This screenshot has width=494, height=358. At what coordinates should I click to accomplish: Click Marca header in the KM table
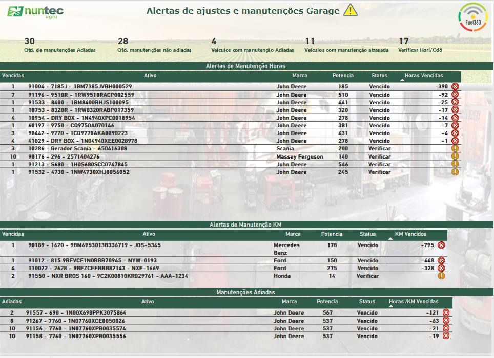click(x=293, y=234)
